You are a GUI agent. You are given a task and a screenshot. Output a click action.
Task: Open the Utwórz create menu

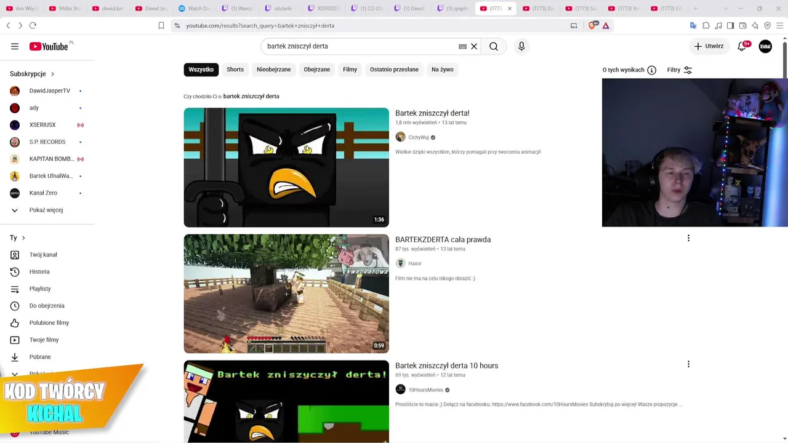(x=709, y=46)
